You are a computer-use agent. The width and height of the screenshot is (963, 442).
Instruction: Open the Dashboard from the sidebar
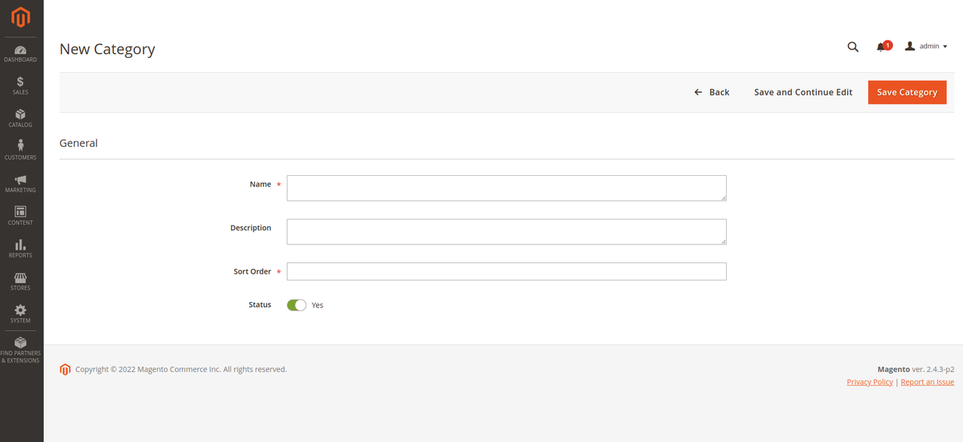pos(20,51)
